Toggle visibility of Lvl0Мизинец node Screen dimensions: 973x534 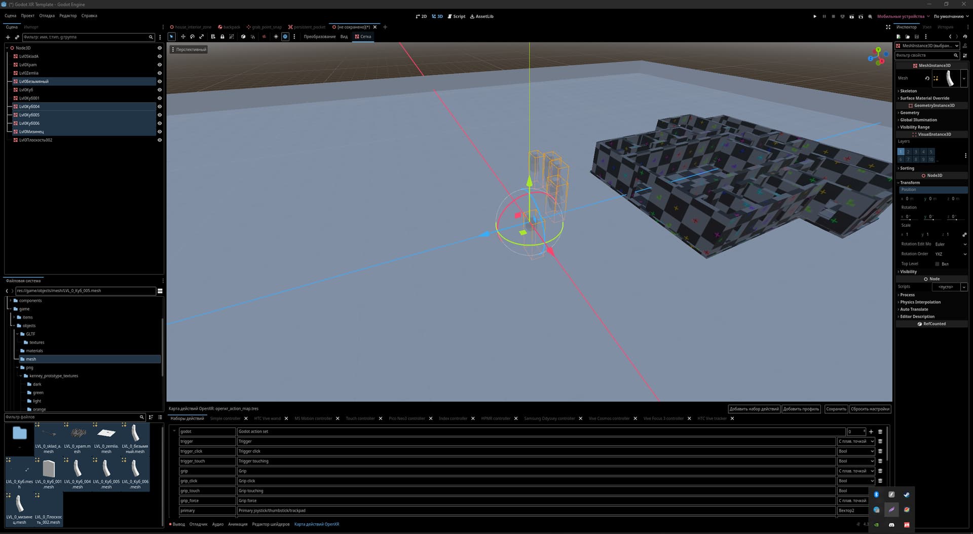pos(159,132)
